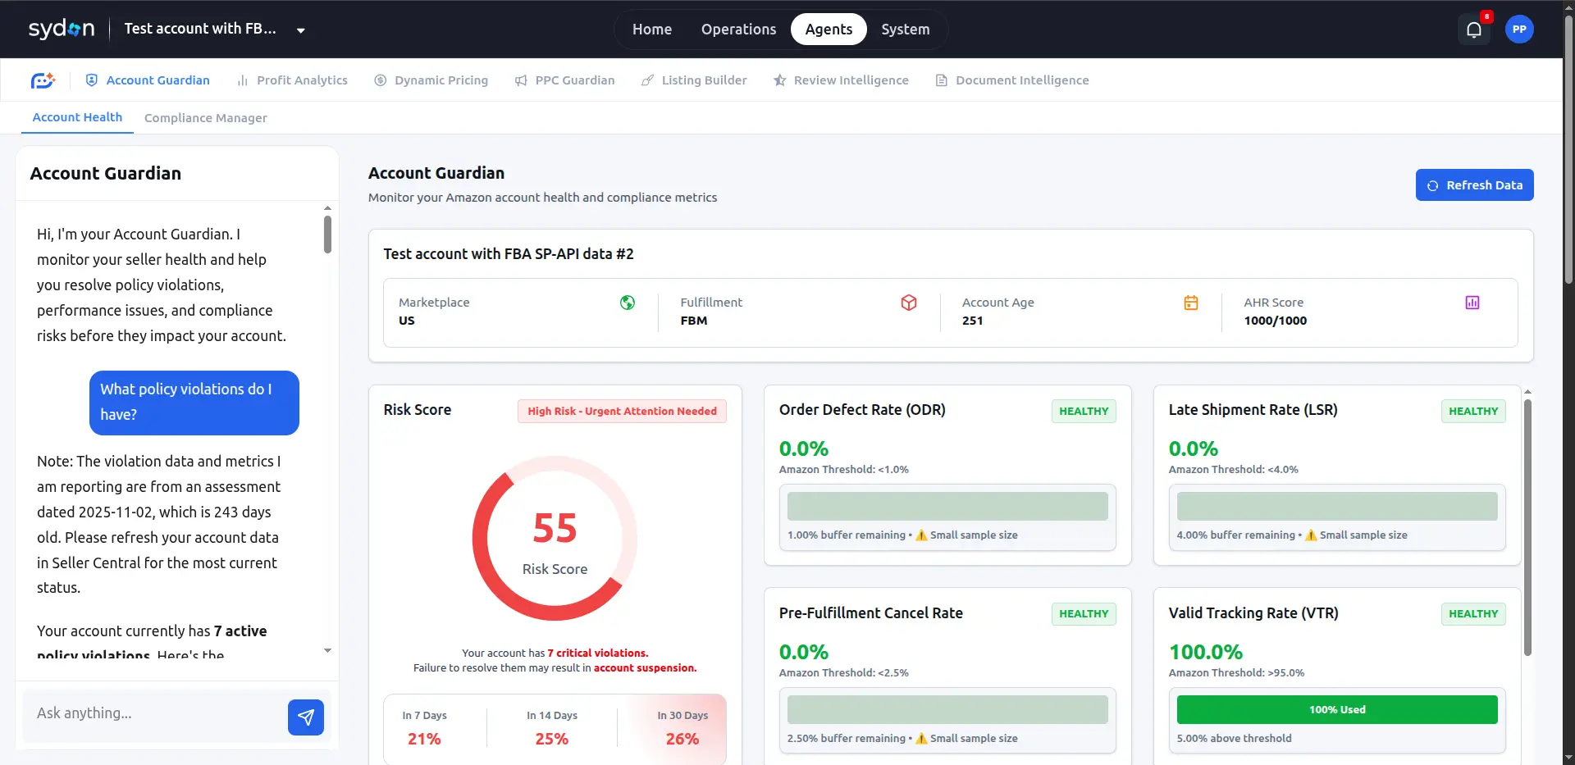
Task: Open the notifications bell
Action: click(x=1474, y=30)
